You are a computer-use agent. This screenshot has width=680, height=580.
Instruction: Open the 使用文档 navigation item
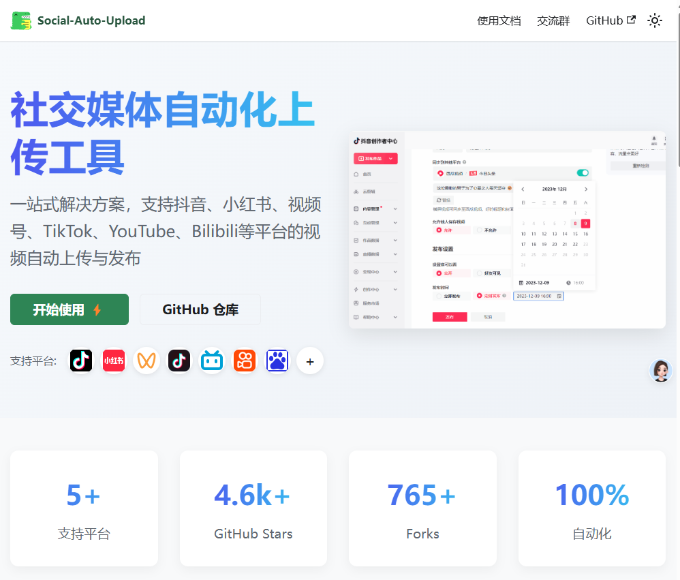pyautogui.click(x=499, y=20)
